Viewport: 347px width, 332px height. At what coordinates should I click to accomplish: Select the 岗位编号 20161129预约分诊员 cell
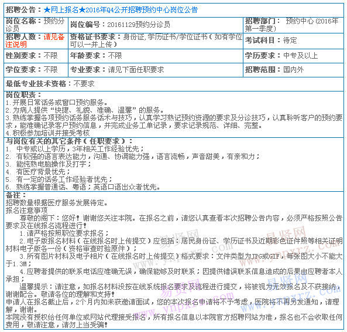[x=156, y=25]
